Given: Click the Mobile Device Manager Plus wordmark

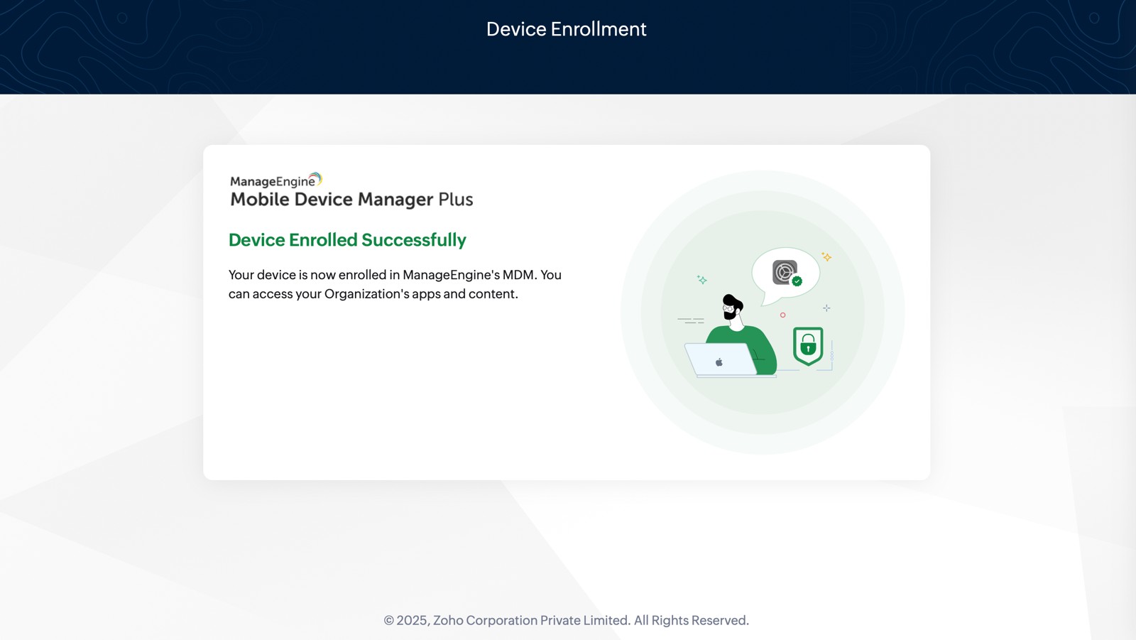Looking at the screenshot, I should tap(351, 200).
